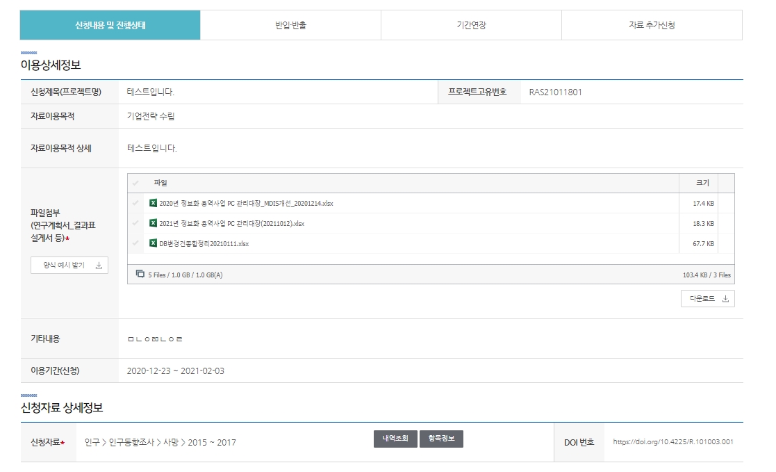Screen dimensions: 776x472
Task: Click the download icon on 양식 예시 받기 button
Action: (99, 265)
